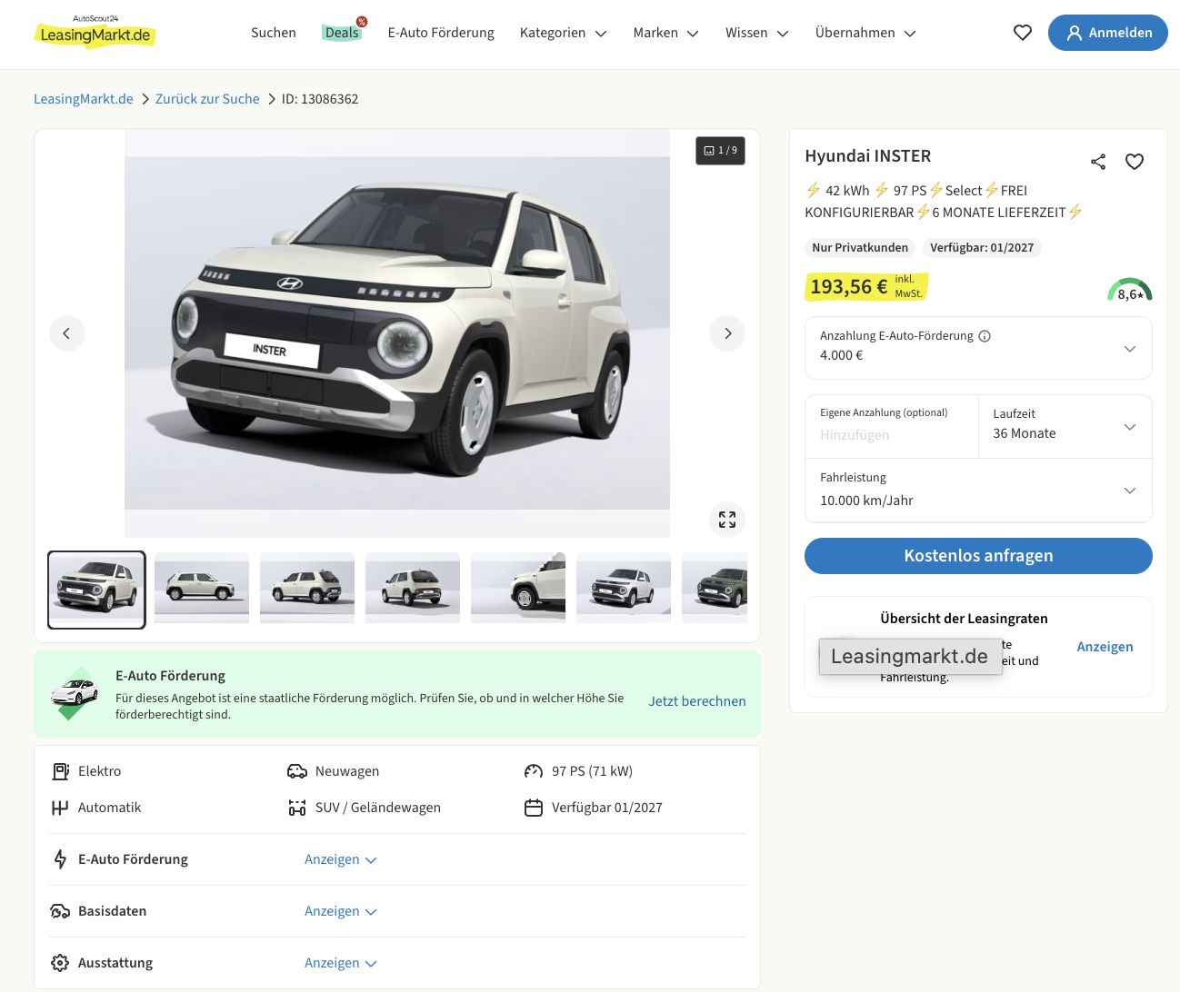
Task: Click the main Hyundai INSTER image
Action: (397, 333)
